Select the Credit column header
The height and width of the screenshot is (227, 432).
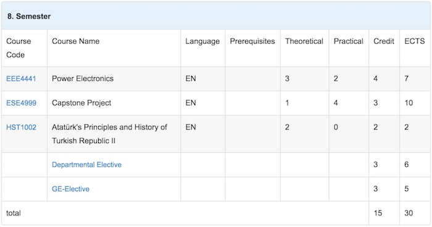(384, 41)
